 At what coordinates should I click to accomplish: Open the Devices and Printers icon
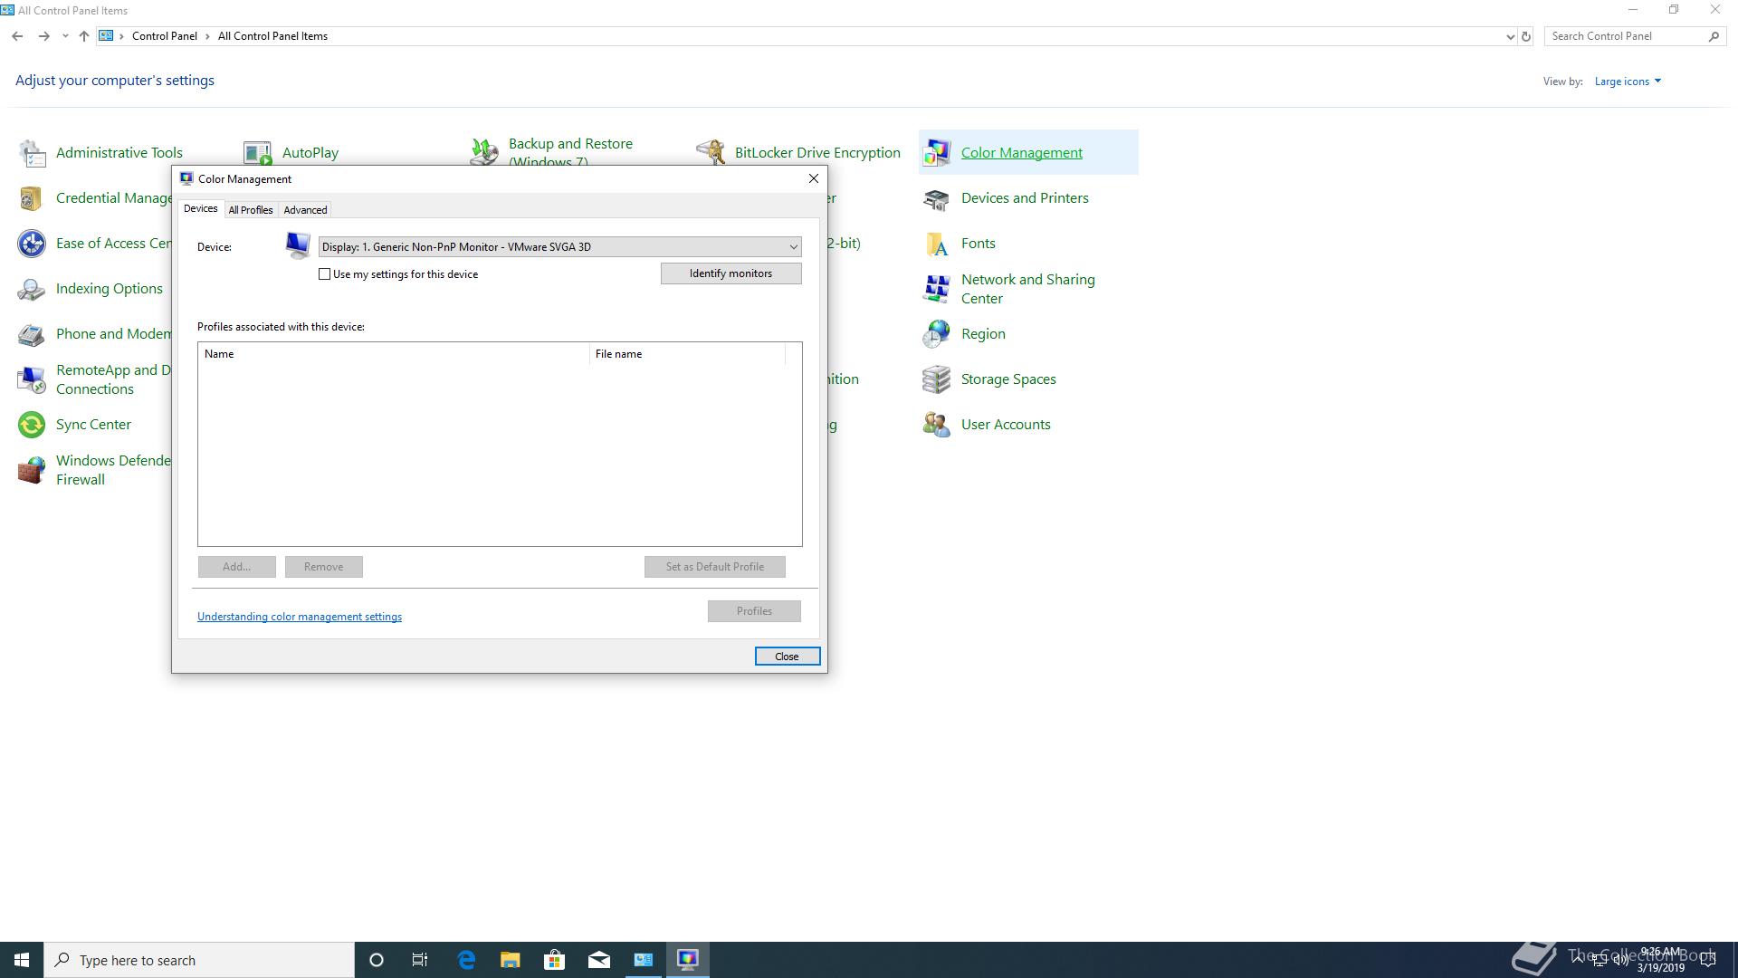point(936,198)
